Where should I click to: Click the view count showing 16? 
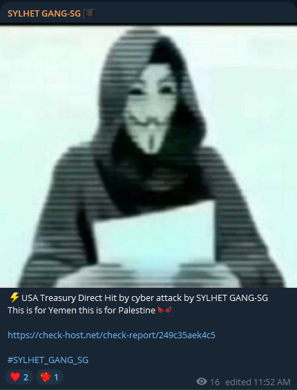click(215, 382)
